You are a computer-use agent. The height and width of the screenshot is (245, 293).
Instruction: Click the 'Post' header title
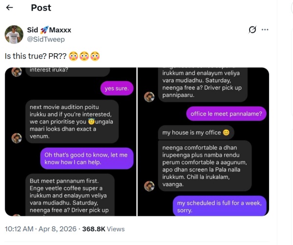coord(41,8)
